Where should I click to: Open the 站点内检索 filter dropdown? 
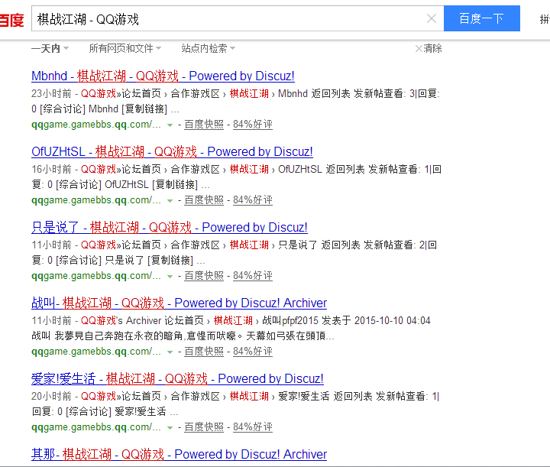click(208, 48)
